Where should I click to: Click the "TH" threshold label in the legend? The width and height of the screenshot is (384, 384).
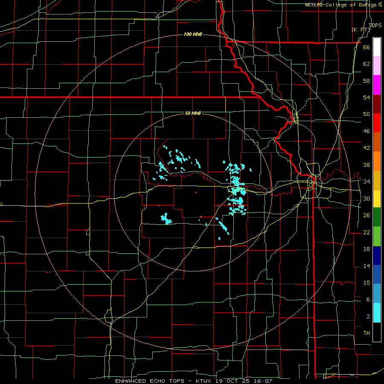click(x=367, y=333)
